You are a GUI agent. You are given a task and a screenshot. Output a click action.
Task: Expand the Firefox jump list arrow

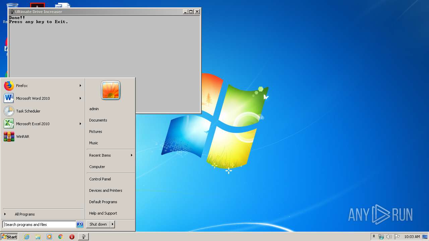pos(80,86)
